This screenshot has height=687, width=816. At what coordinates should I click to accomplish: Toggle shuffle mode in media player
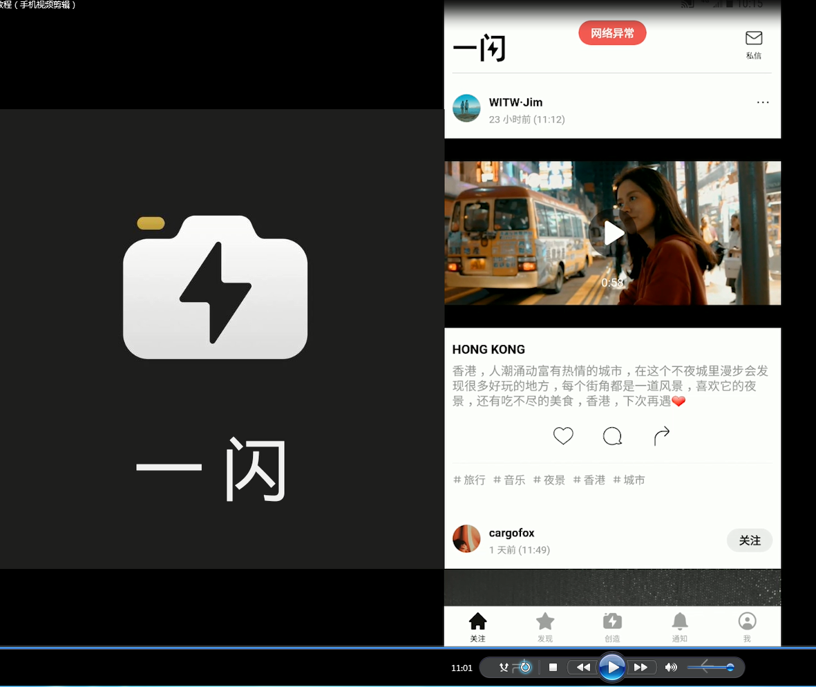[504, 667]
